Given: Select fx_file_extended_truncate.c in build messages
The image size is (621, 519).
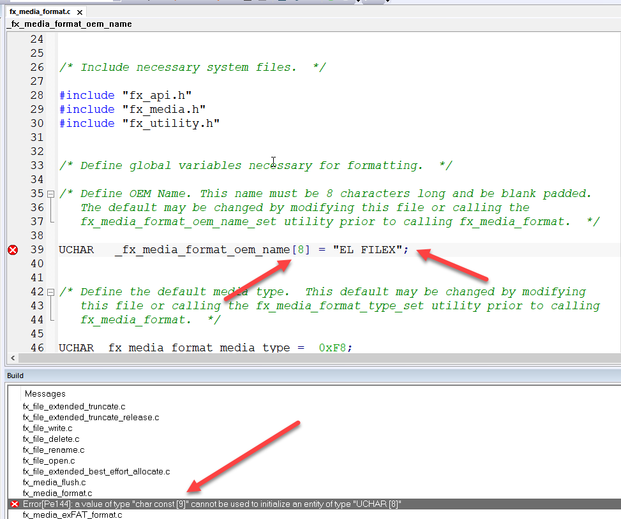Looking at the screenshot, I should 74,406.
